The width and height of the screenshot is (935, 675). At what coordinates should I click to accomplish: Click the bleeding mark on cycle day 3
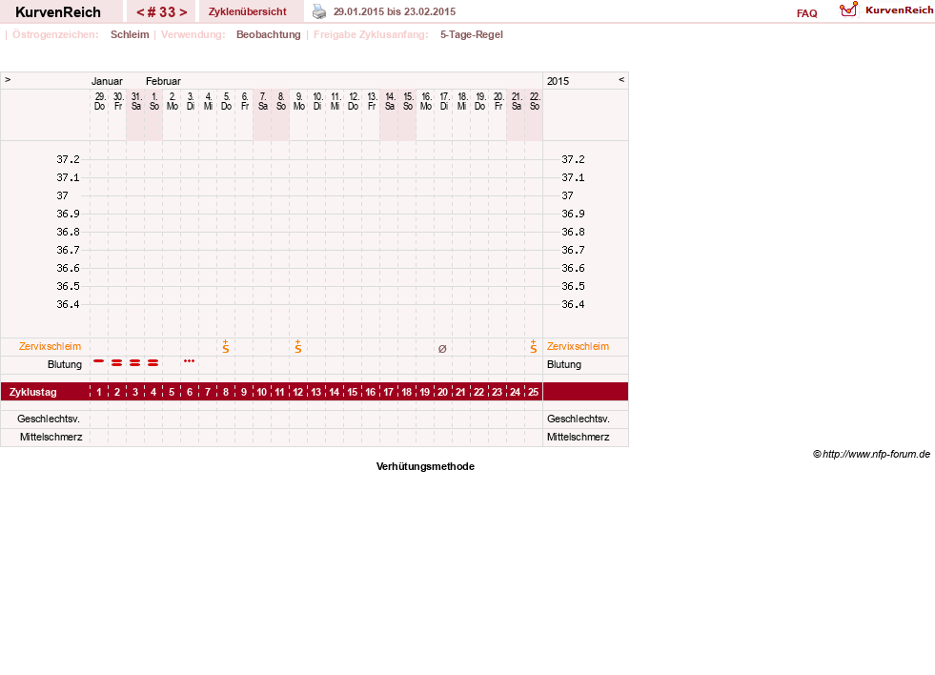tap(134, 362)
